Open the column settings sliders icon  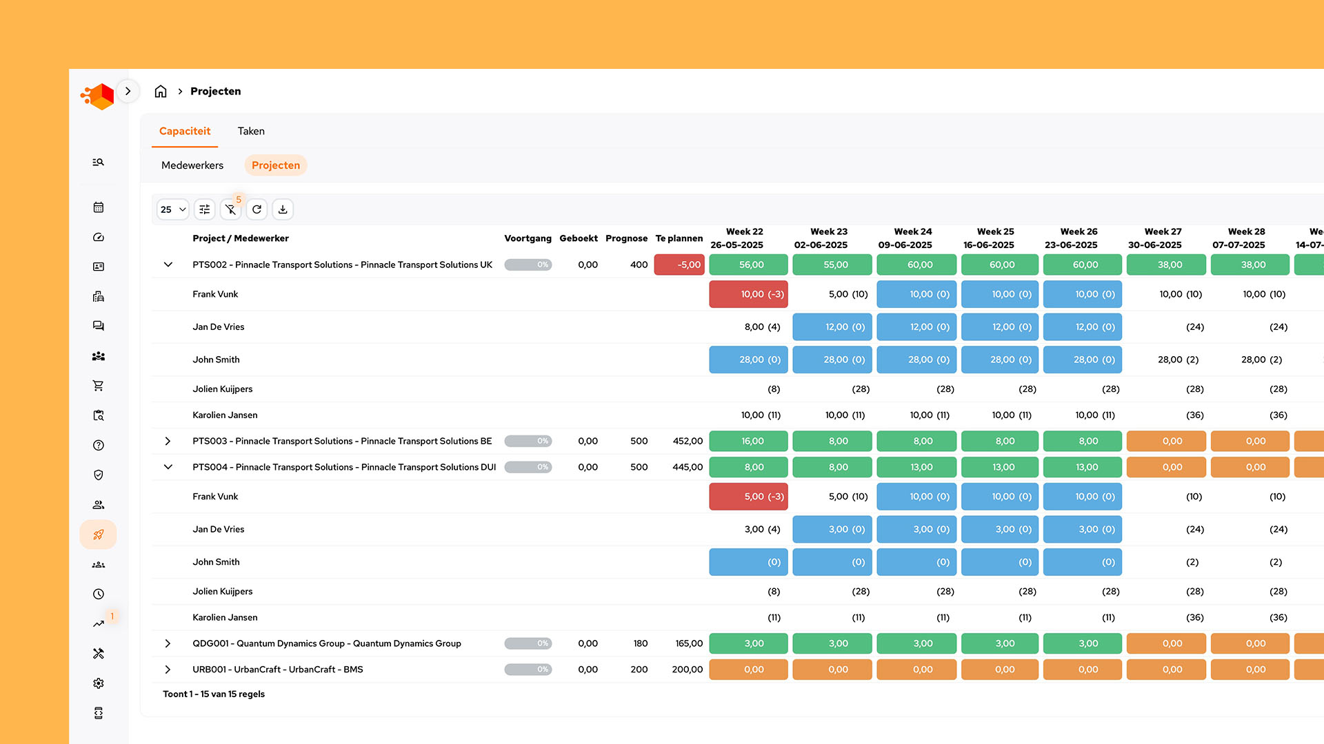205,209
